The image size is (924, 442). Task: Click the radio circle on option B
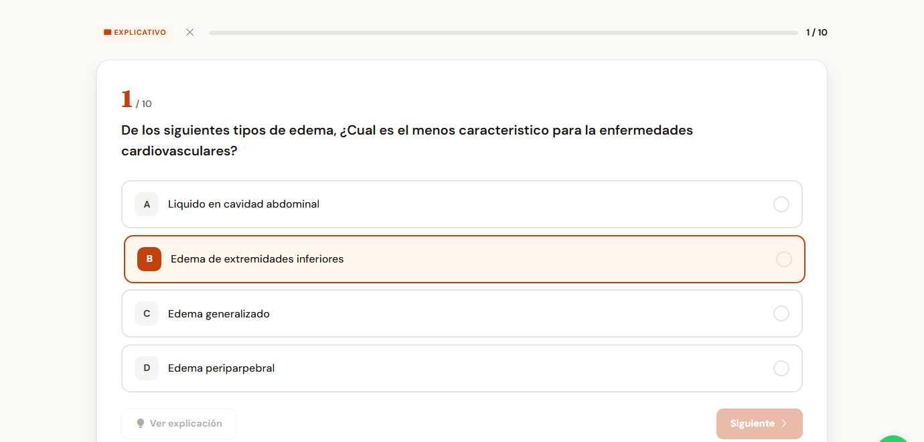(784, 259)
